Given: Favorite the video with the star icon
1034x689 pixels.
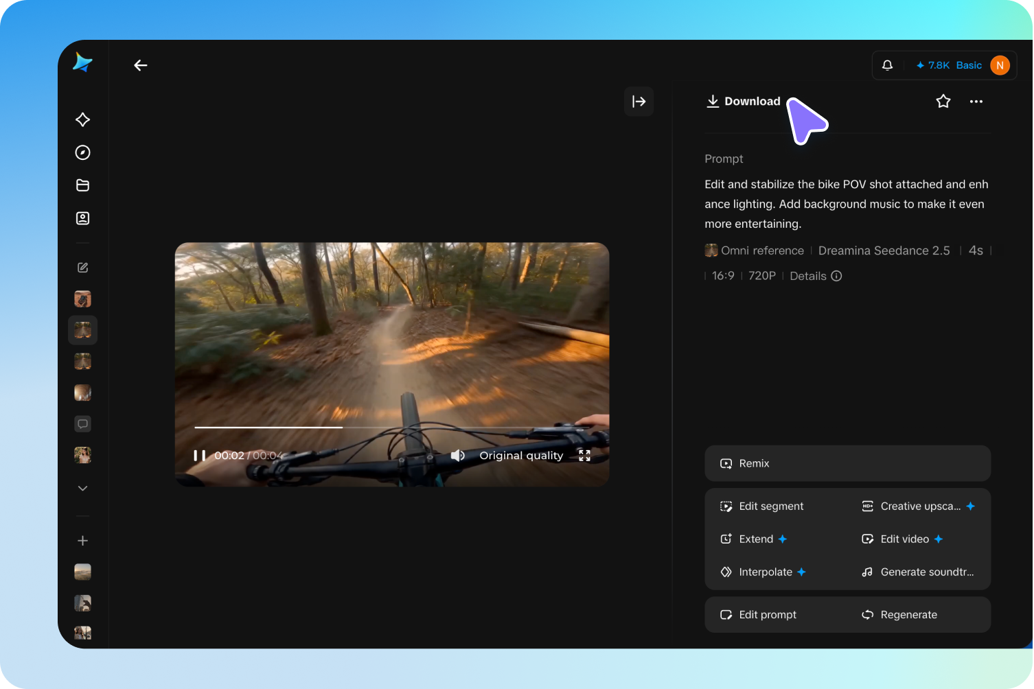Looking at the screenshot, I should [x=943, y=102].
